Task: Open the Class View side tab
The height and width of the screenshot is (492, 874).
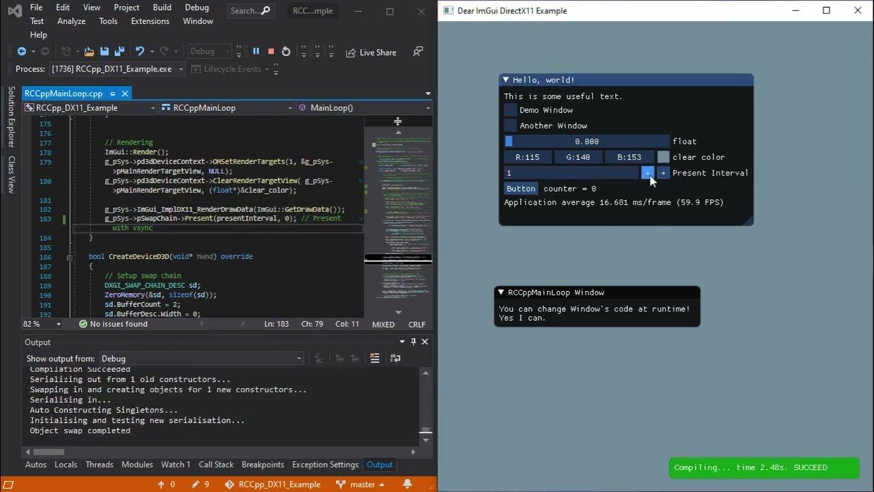Action: pos(11,174)
